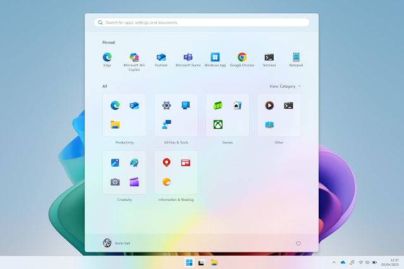Screen dimensions: 404x269
Task: Click the Other category label
Action: [279, 142]
